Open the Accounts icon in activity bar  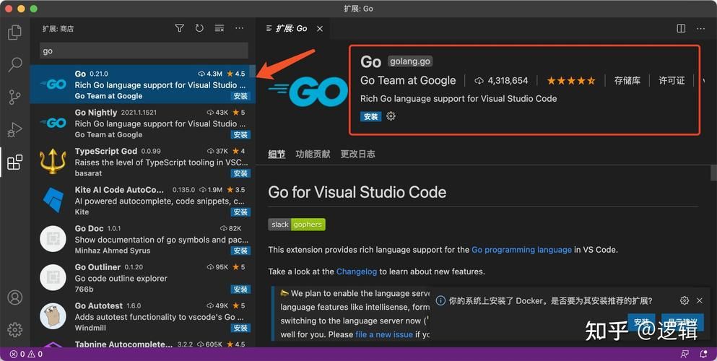(14, 297)
